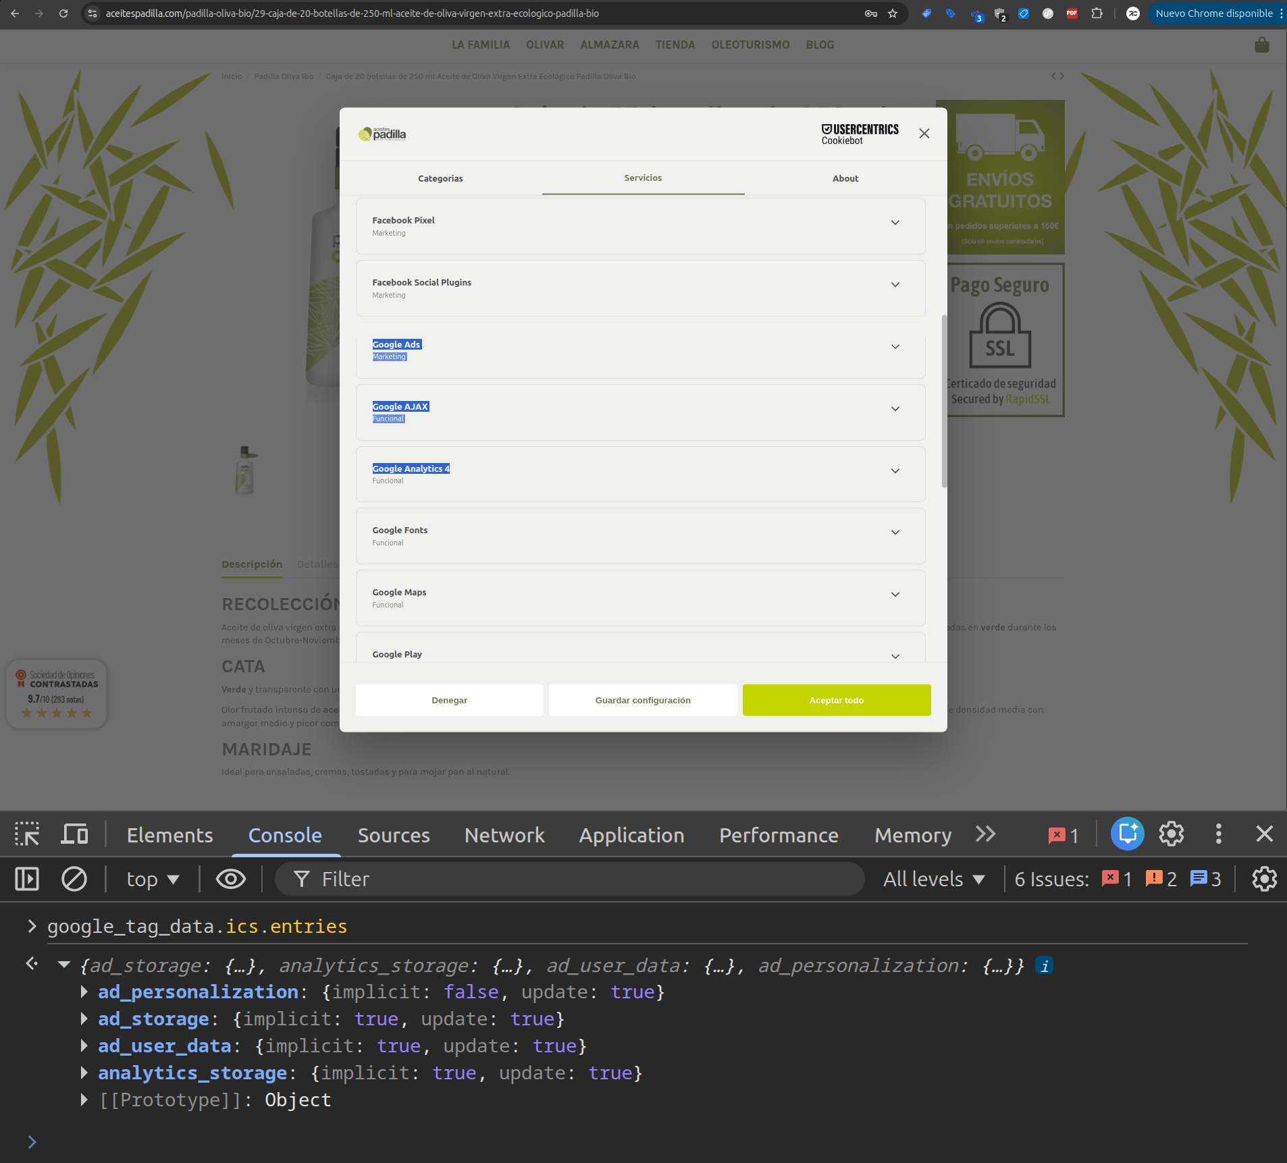Expand the [[Prototype]] Object entry
Viewport: 1287px width, 1163px height.
click(x=84, y=1100)
